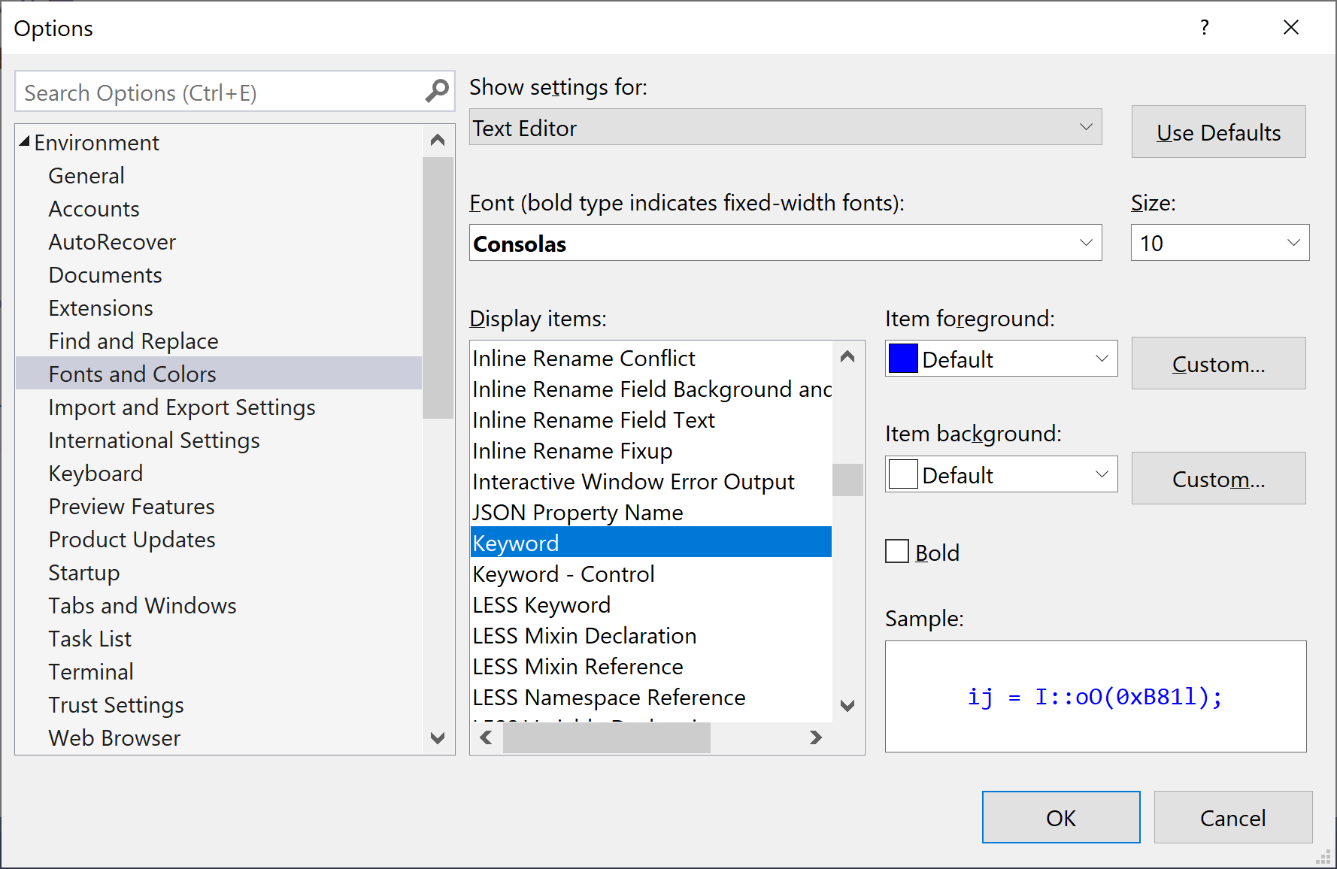Select JSON Property Name display item
Viewport: 1337px width, 869px height.
651,512
